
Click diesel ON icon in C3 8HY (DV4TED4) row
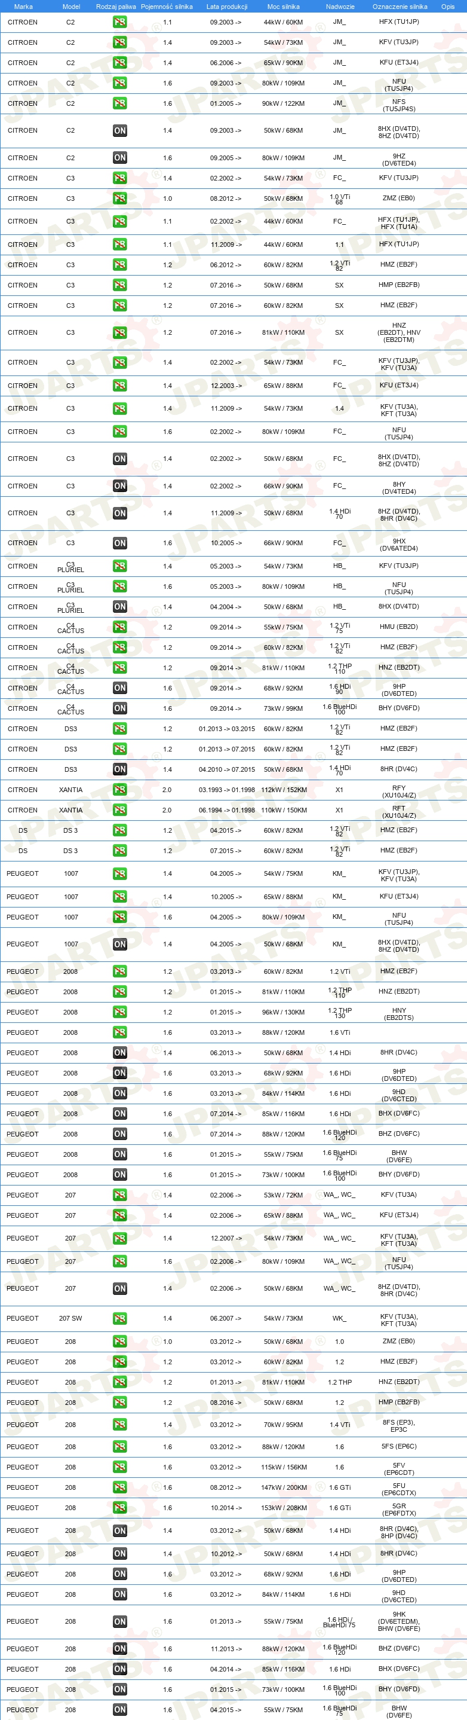tap(119, 486)
